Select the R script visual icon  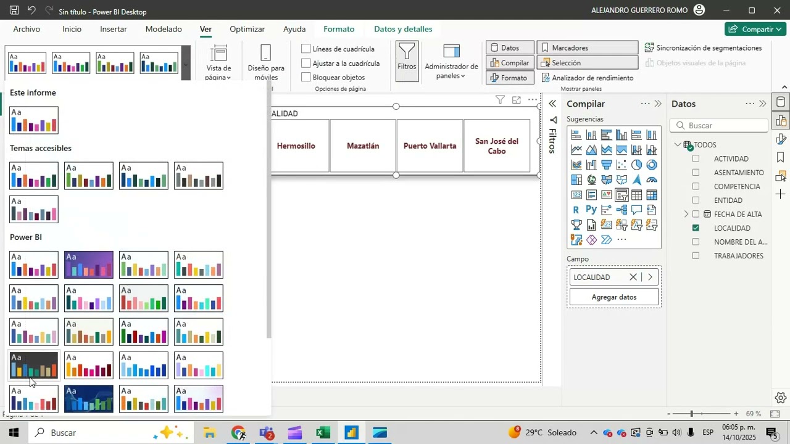576,210
